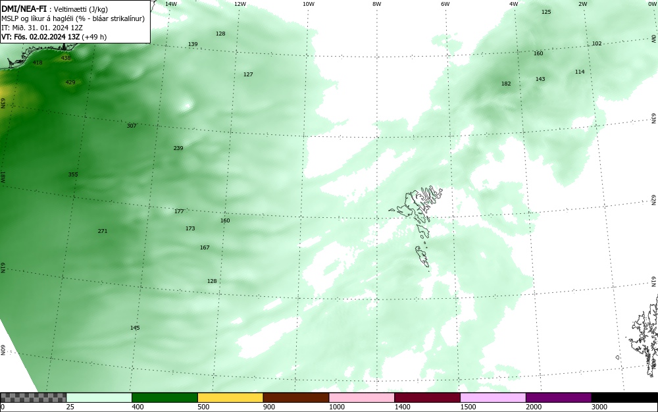Click the legend scale label 3000
The width and height of the screenshot is (658, 412).
(x=599, y=407)
